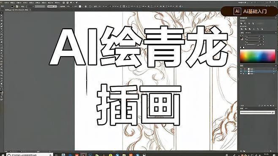
Task: Click the Task View icon on taskbar
Action: (57, 155)
